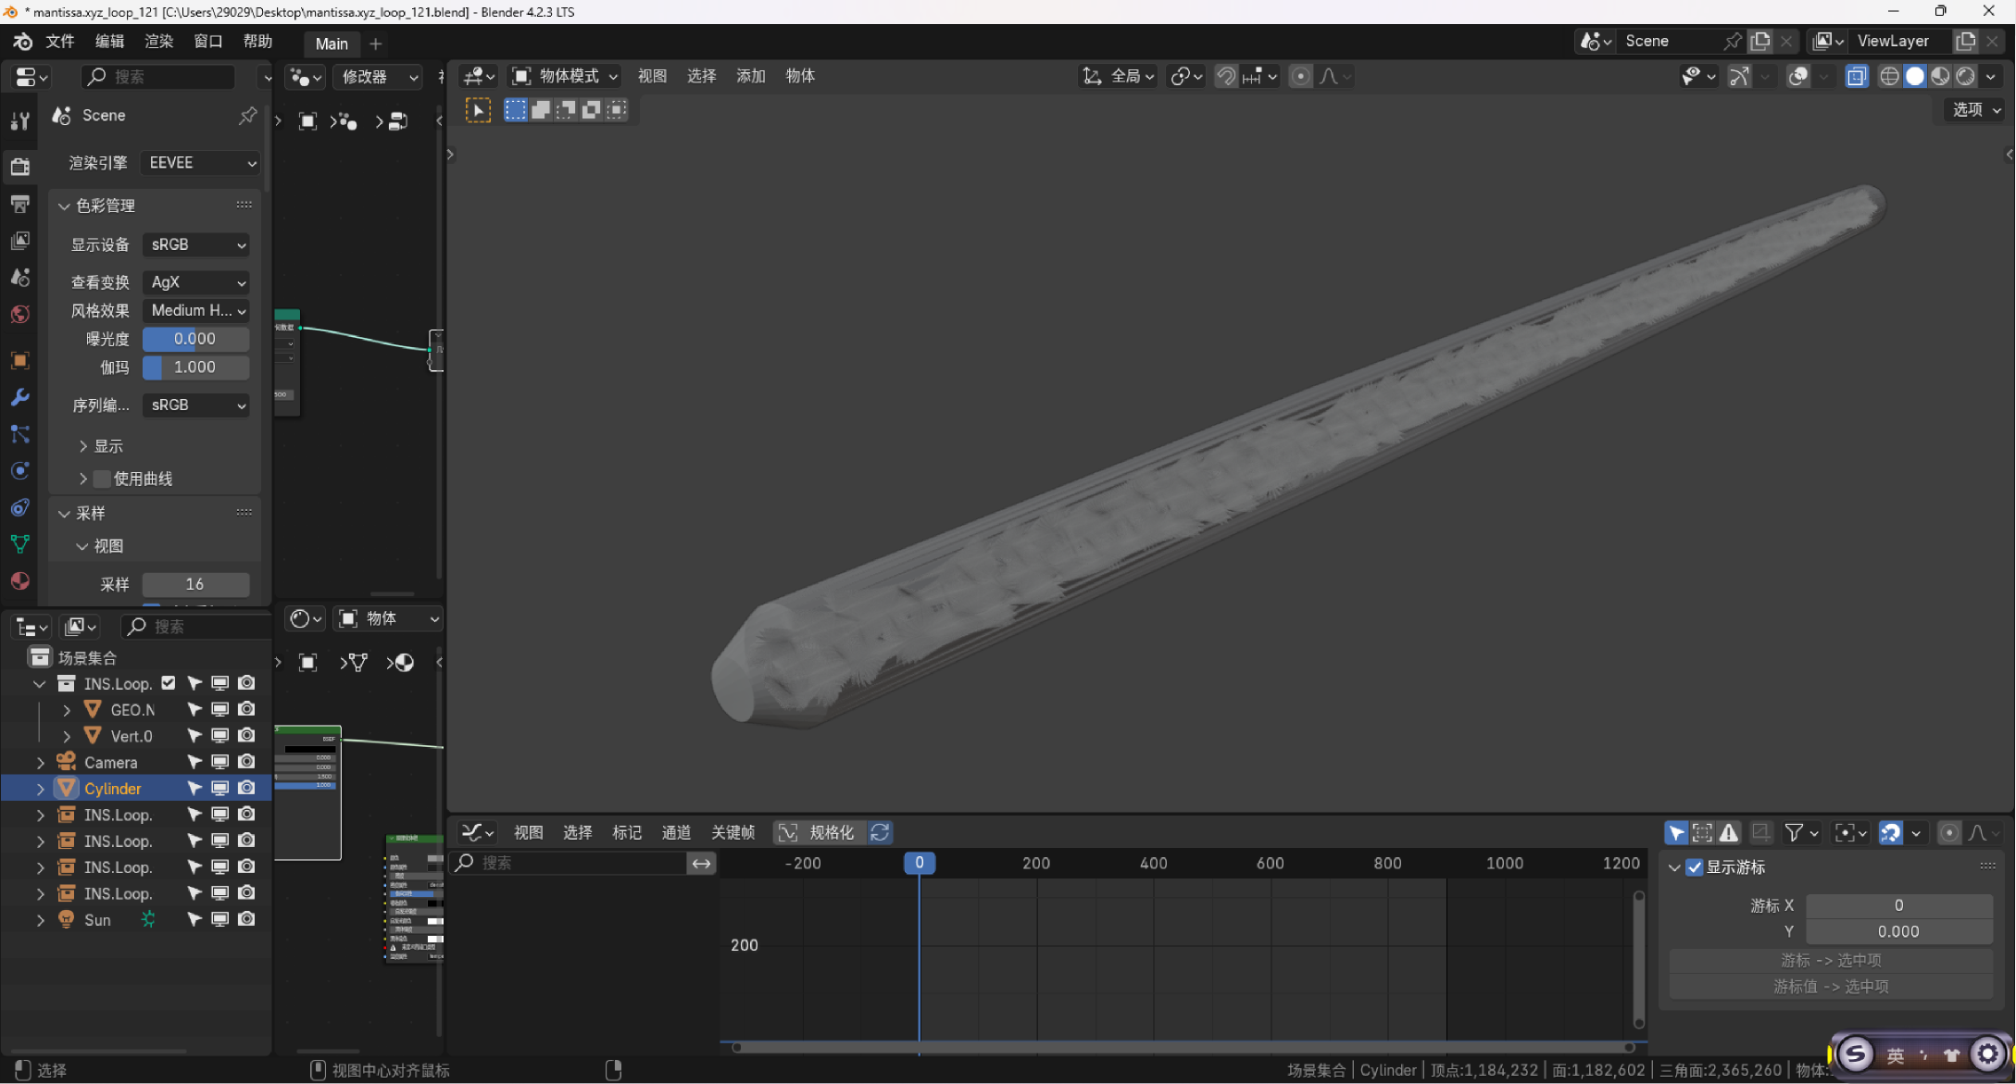Open the View Transform AgX dropdown
Viewport: 2016px width, 1084px height.
(197, 282)
